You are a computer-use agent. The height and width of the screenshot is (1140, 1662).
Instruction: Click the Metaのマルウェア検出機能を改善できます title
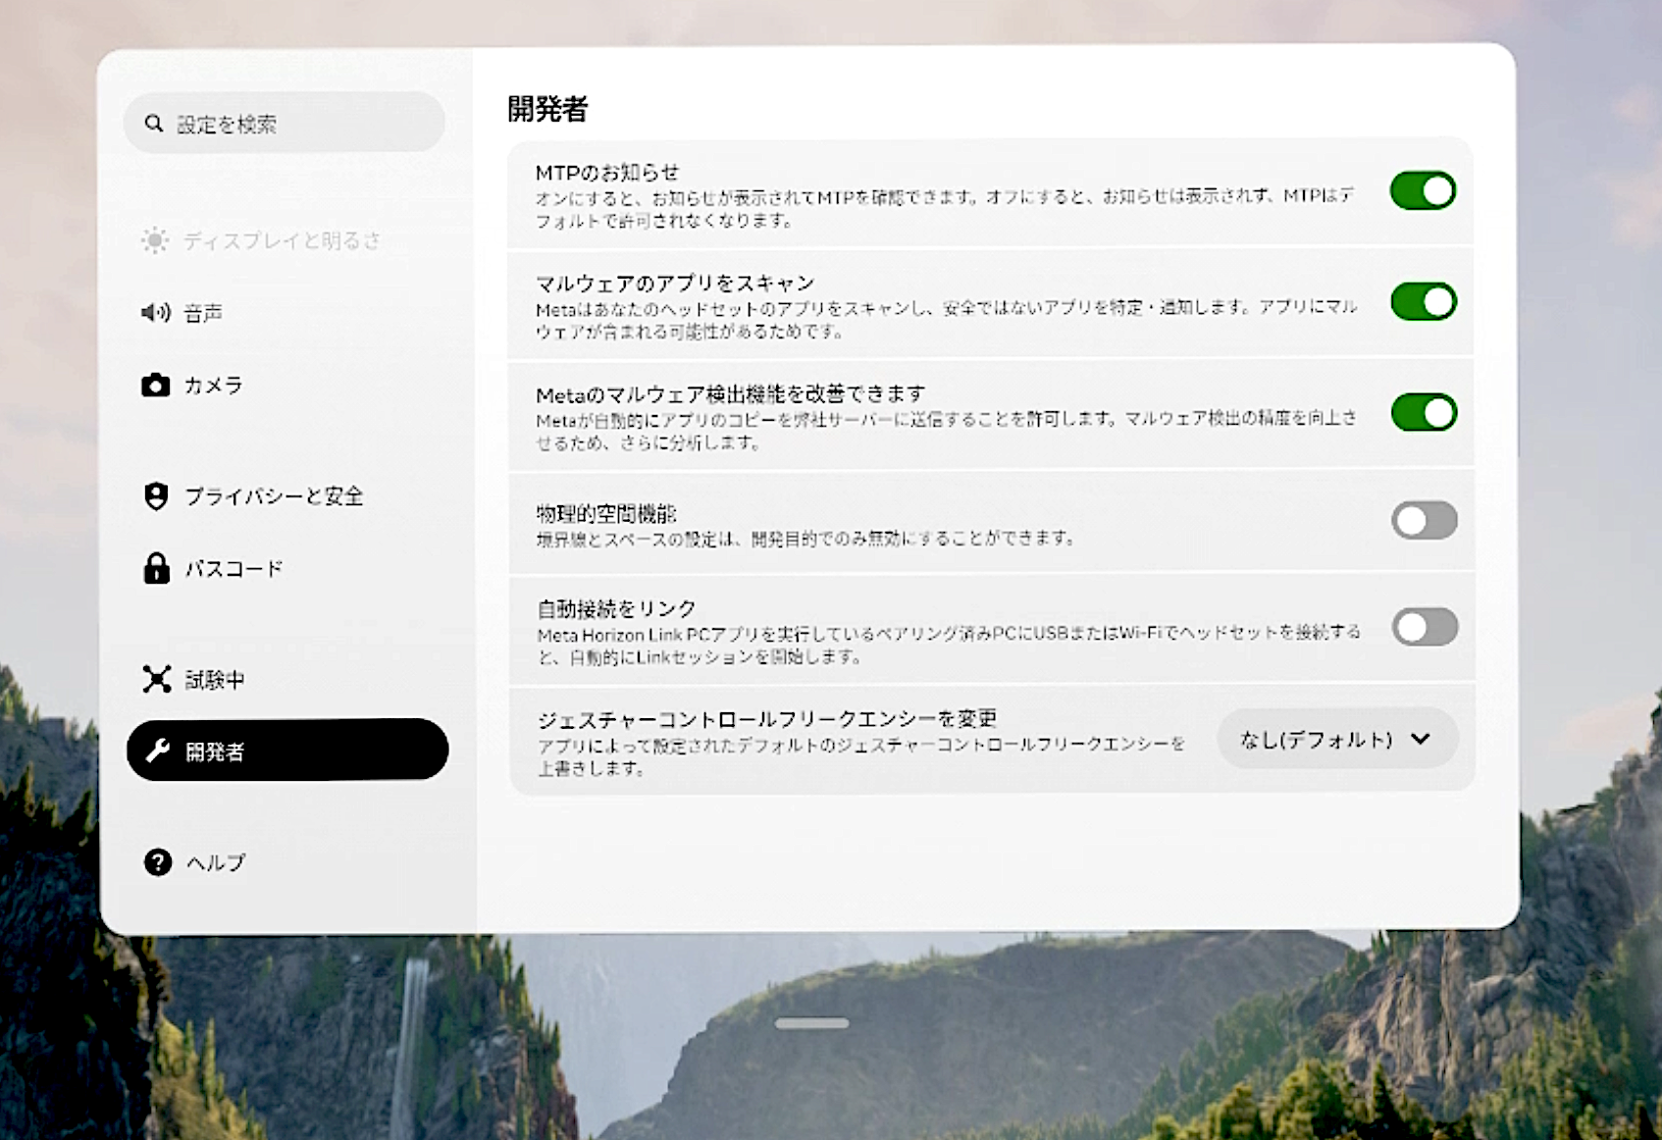[731, 394]
